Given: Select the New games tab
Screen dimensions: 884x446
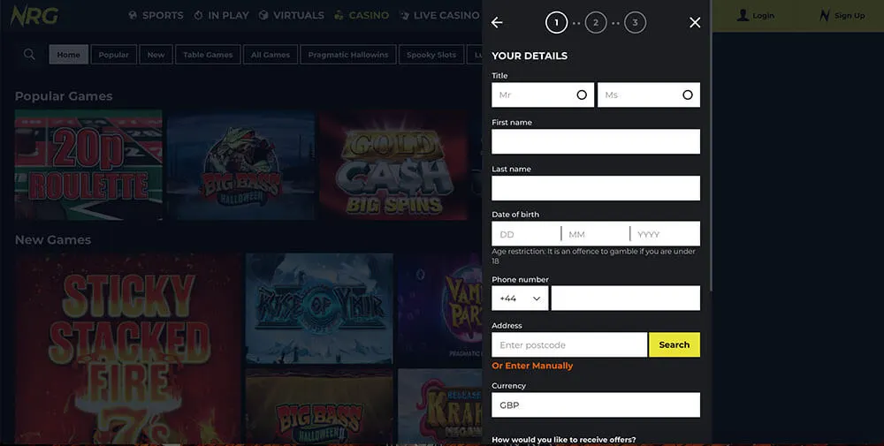Looking at the screenshot, I should [156, 55].
